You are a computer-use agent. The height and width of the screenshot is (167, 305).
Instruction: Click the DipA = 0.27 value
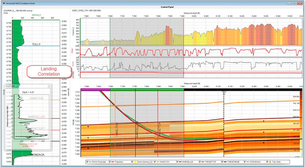click(x=28, y=92)
